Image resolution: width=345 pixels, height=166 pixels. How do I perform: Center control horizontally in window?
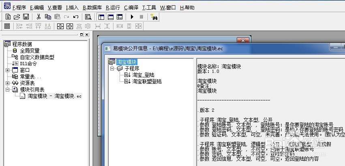click(x=60, y=26)
